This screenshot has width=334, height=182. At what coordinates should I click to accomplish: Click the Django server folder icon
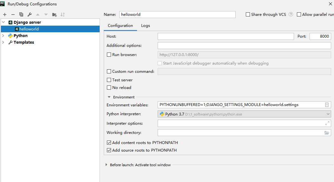pos(10,22)
